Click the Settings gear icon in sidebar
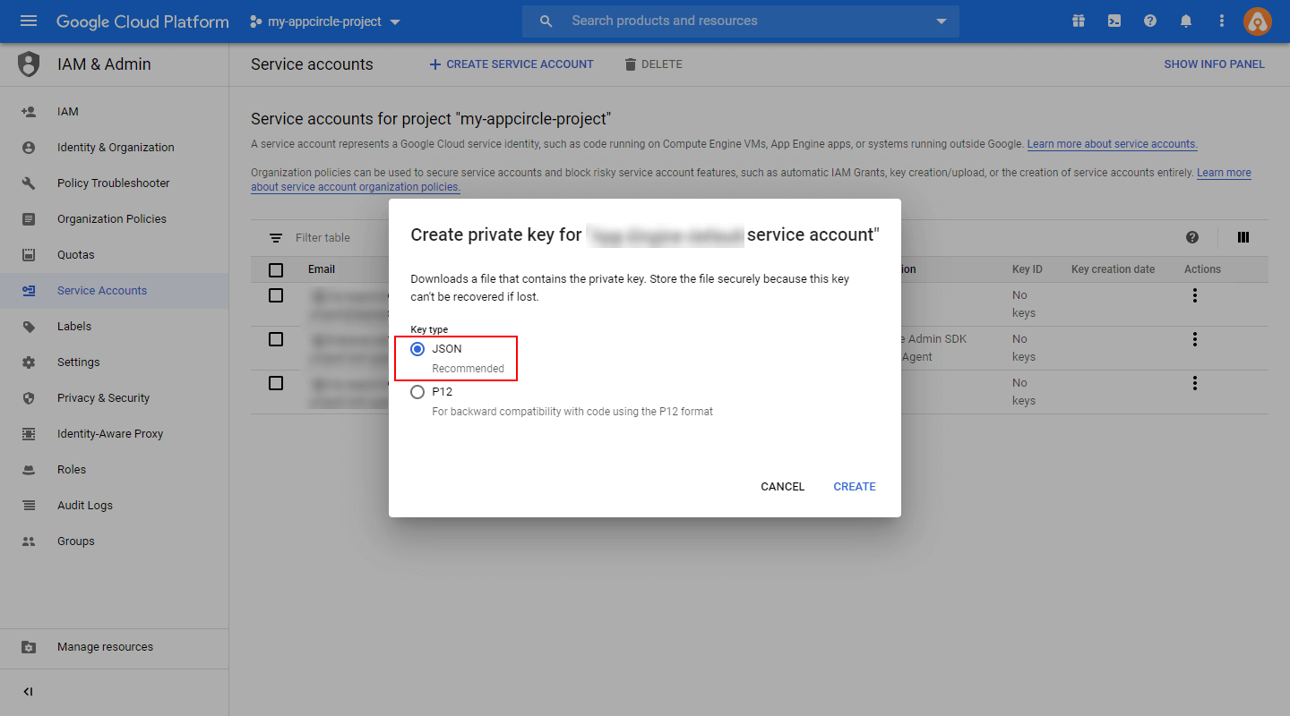This screenshot has width=1290, height=716. [29, 362]
